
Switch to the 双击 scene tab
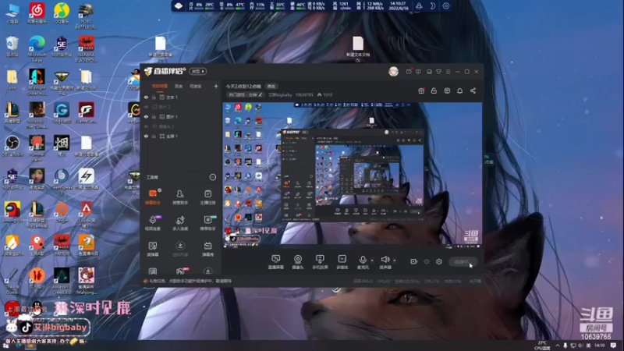179,87
